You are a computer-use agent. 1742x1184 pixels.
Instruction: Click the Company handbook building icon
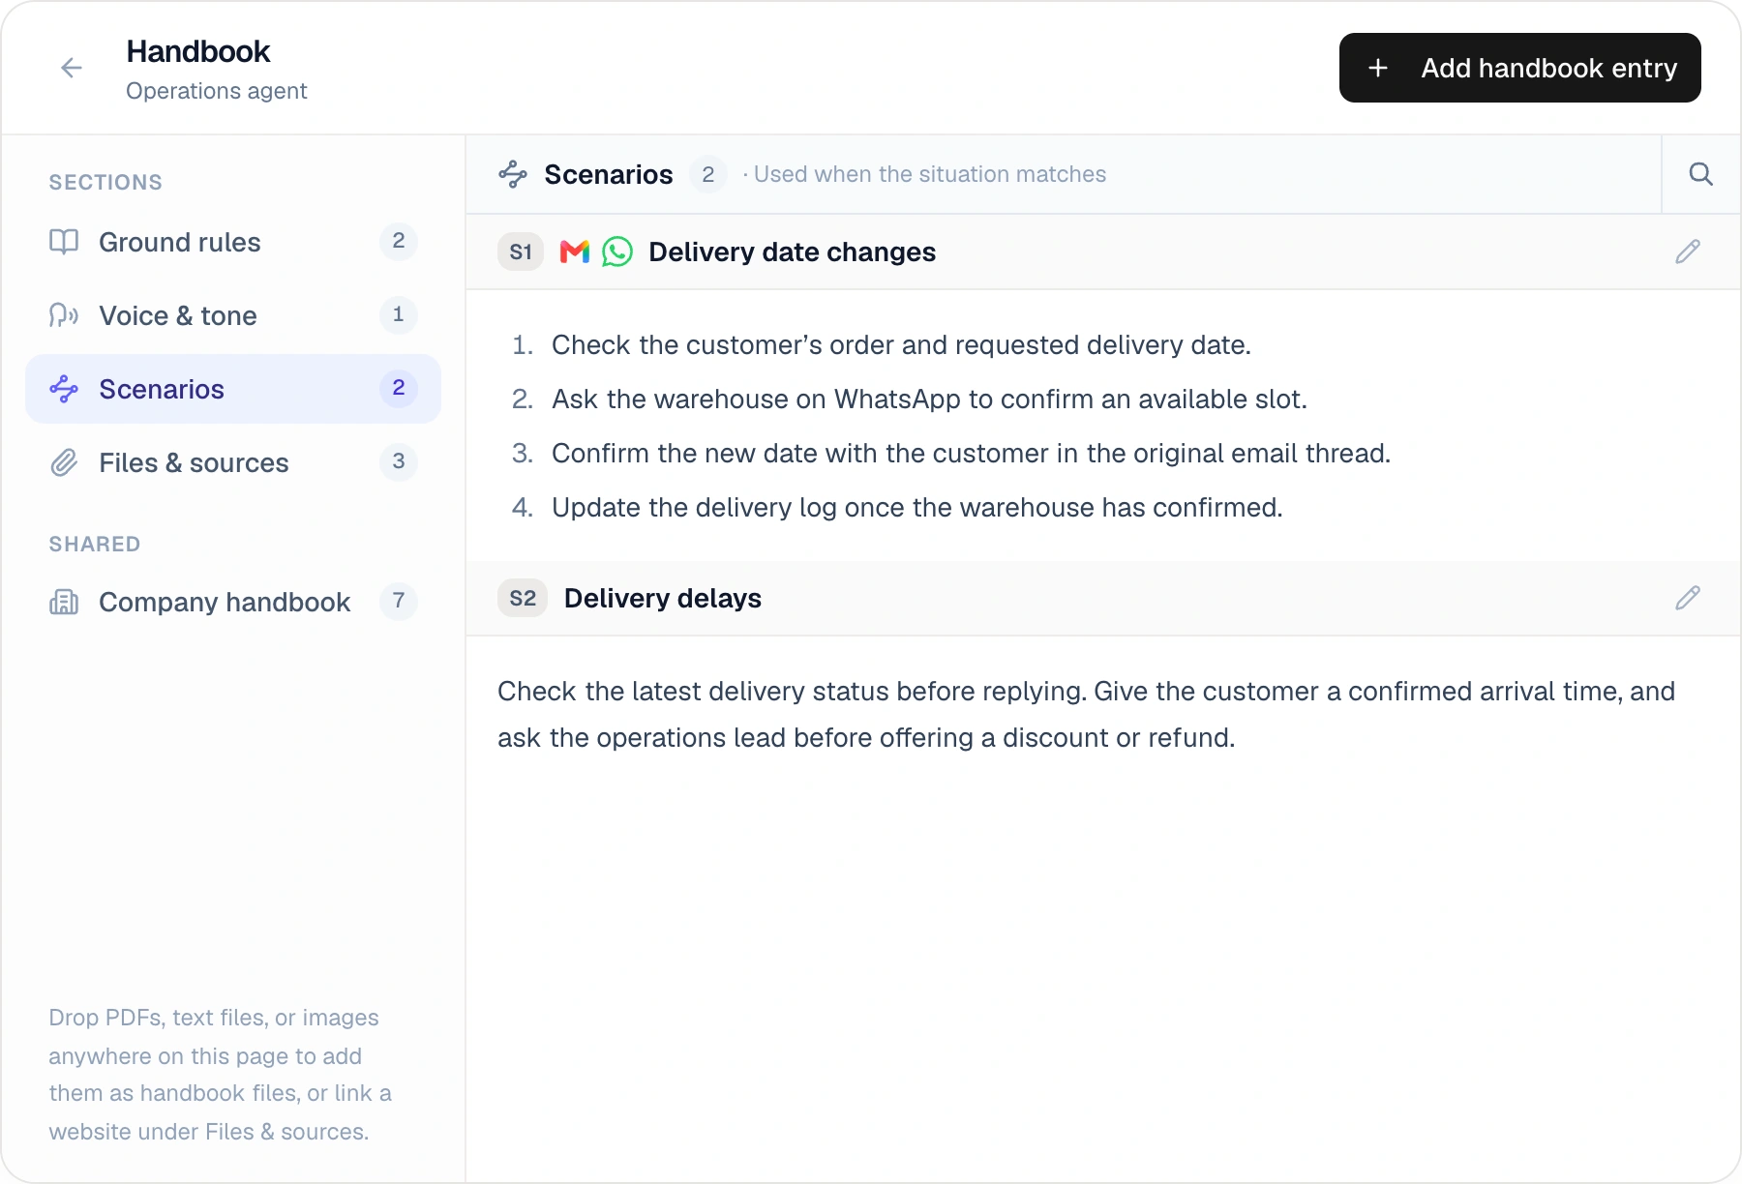click(64, 602)
